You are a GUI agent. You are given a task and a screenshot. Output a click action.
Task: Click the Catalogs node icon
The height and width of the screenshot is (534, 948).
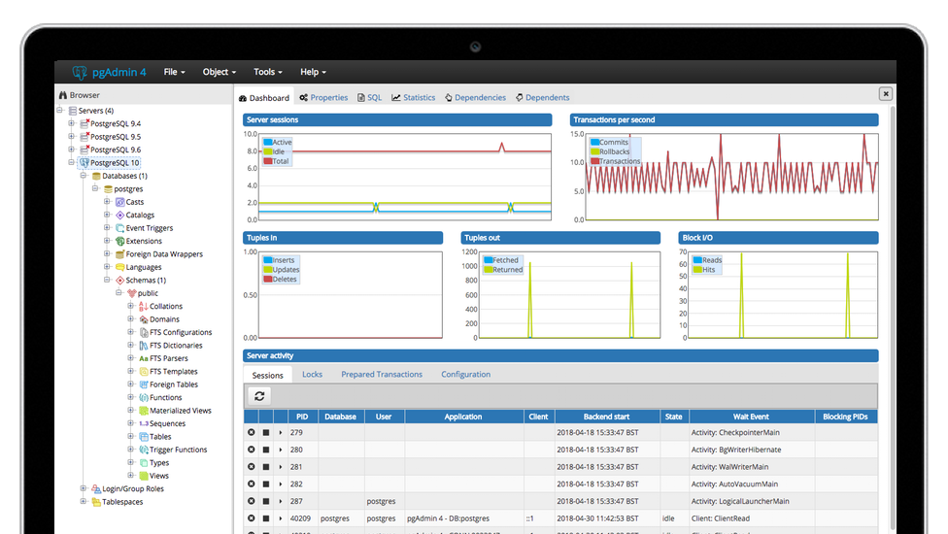click(x=119, y=215)
